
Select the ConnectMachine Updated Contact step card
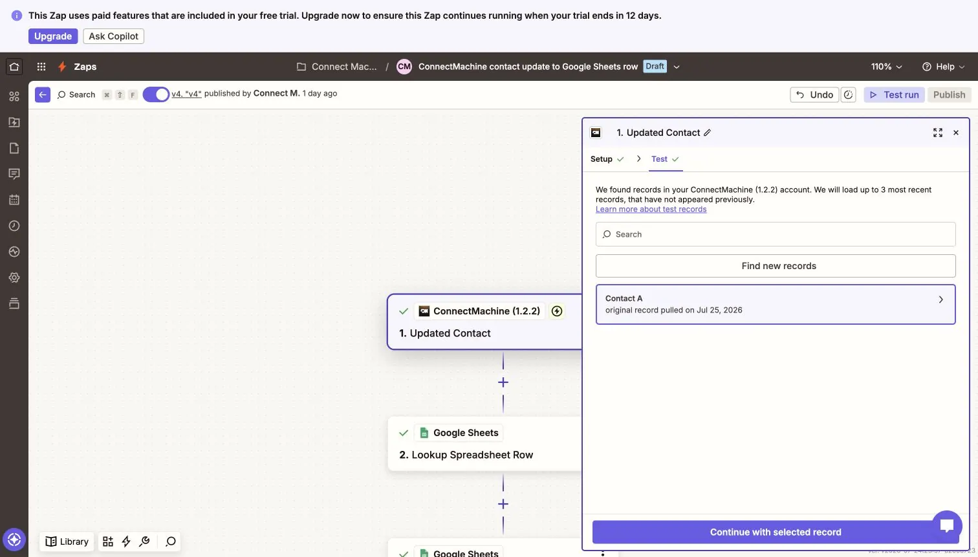coord(485,322)
